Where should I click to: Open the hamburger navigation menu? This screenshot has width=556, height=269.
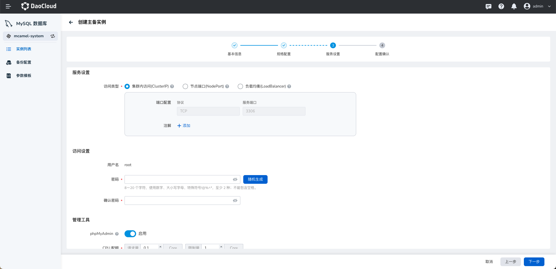(x=8, y=6)
